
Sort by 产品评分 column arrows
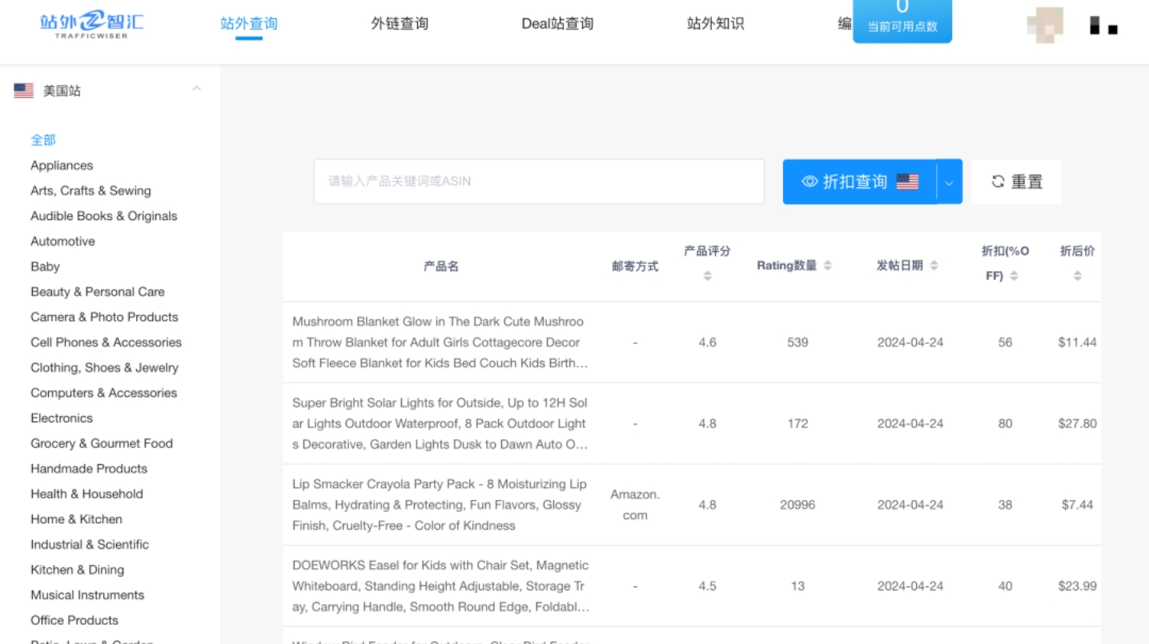[707, 276]
